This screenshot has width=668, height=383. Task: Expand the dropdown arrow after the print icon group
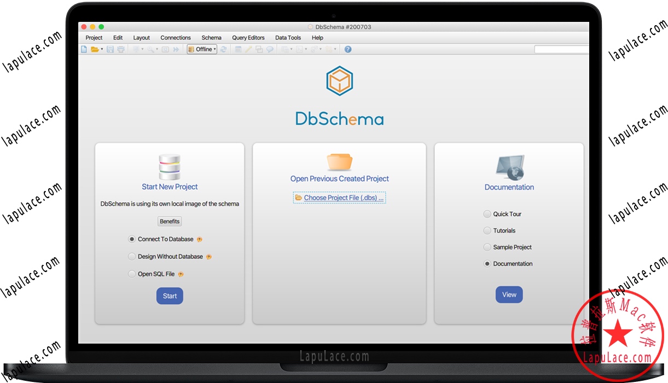(142, 49)
